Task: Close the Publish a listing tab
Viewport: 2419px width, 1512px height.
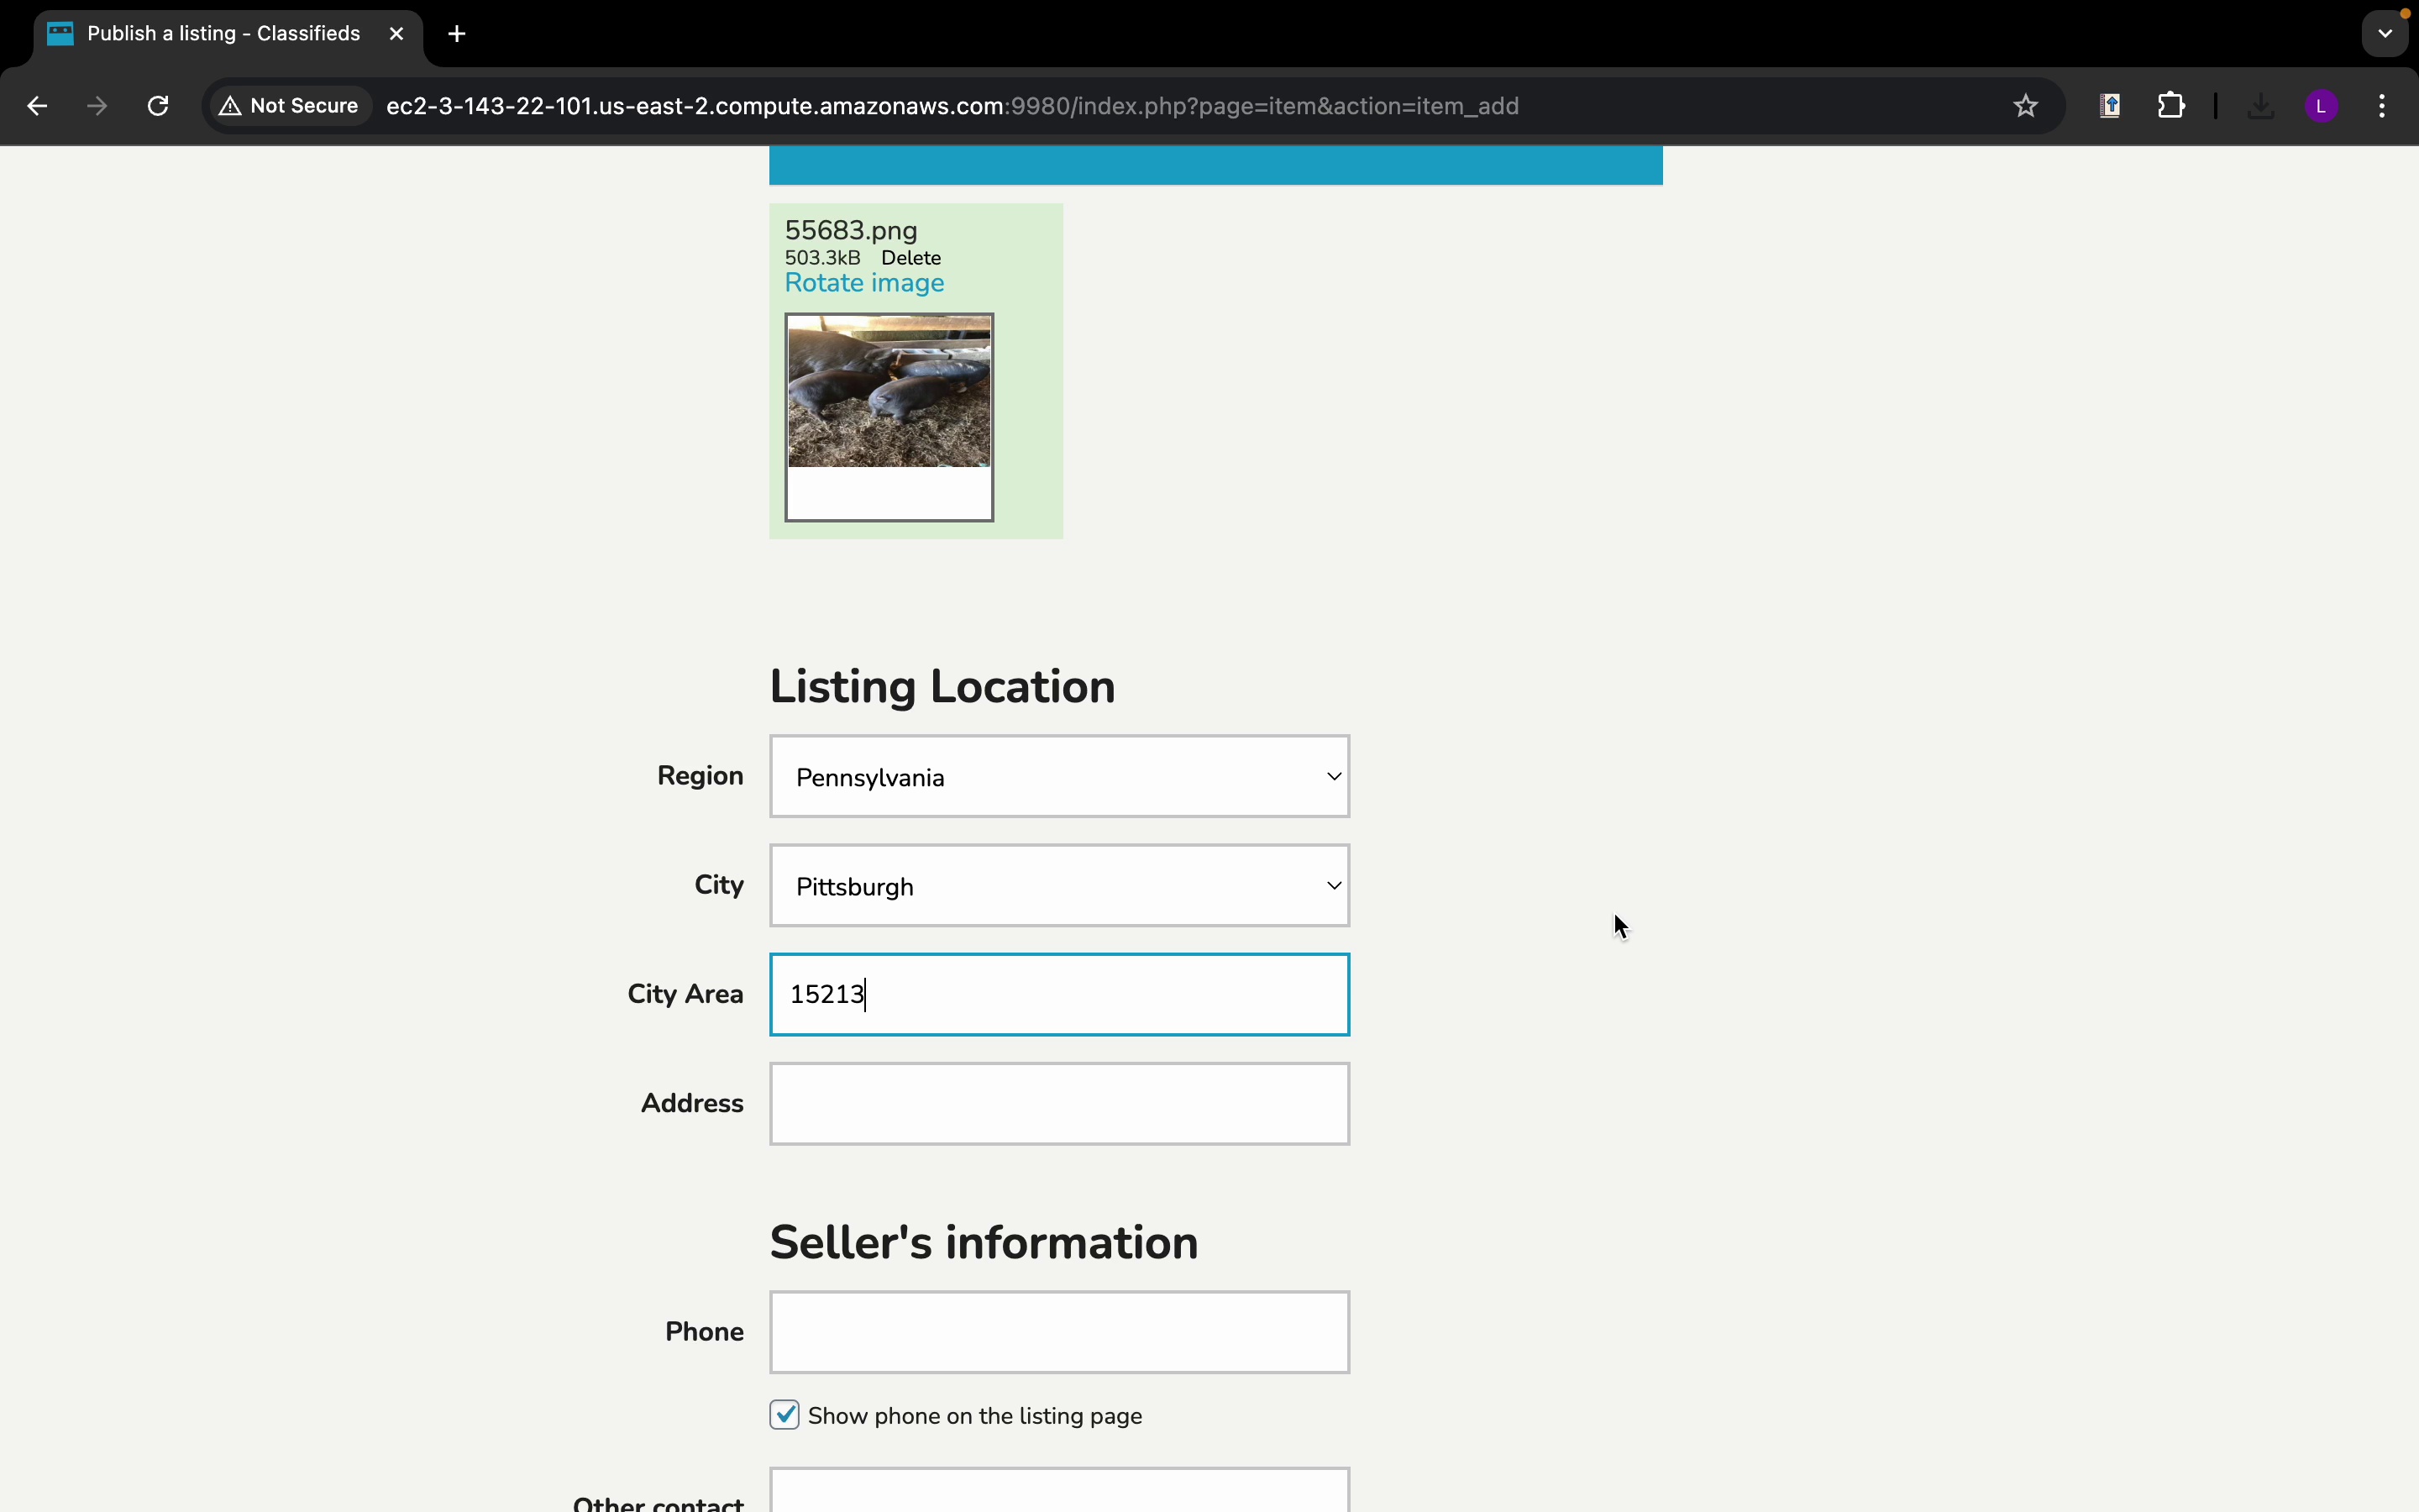Action: click(396, 34)
